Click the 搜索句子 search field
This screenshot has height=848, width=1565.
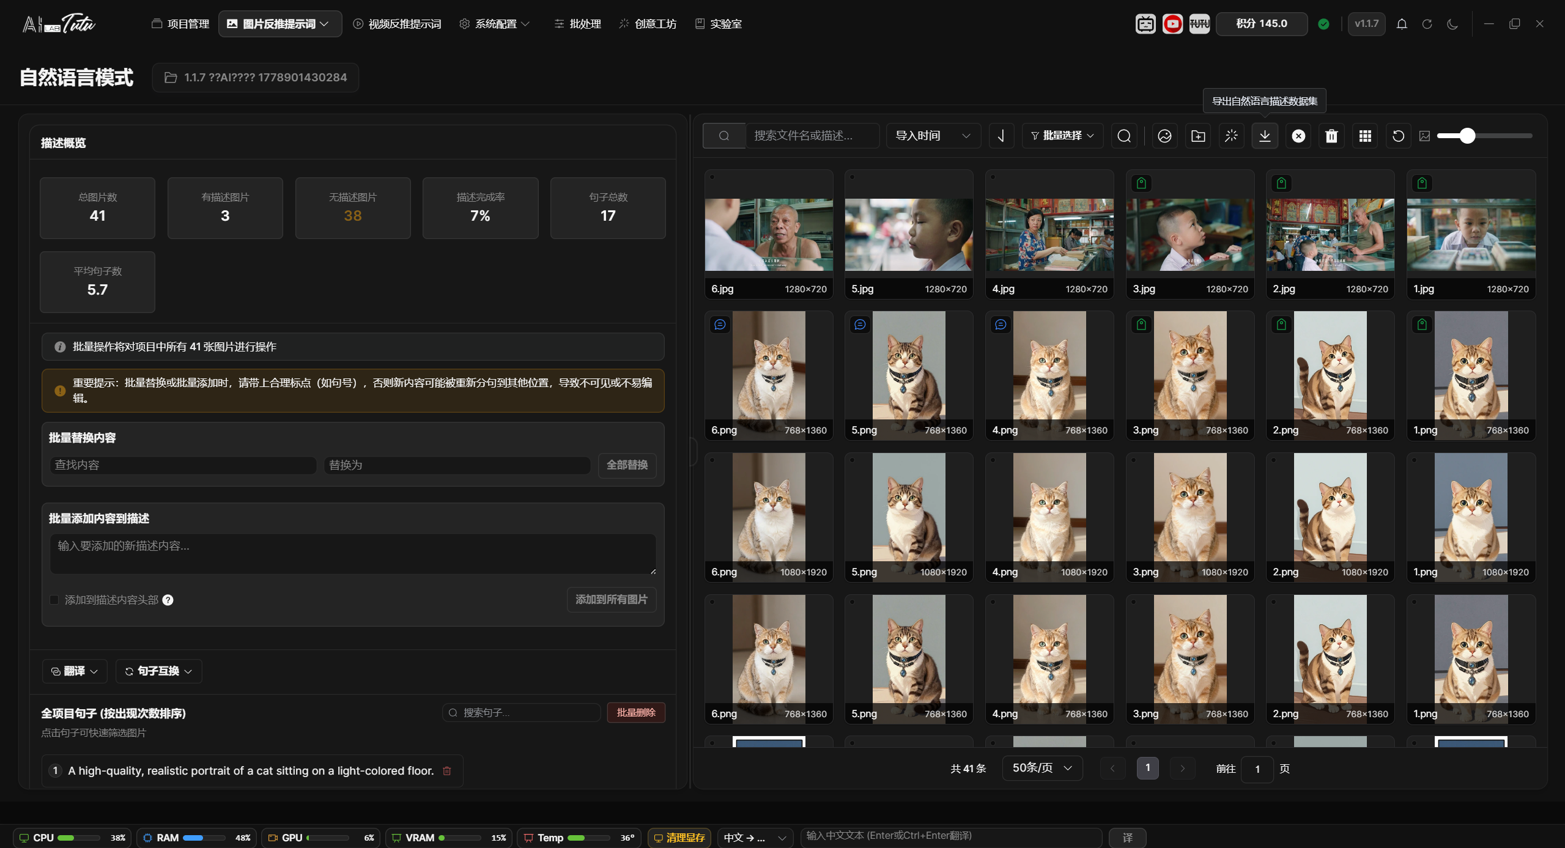[521, 713]
